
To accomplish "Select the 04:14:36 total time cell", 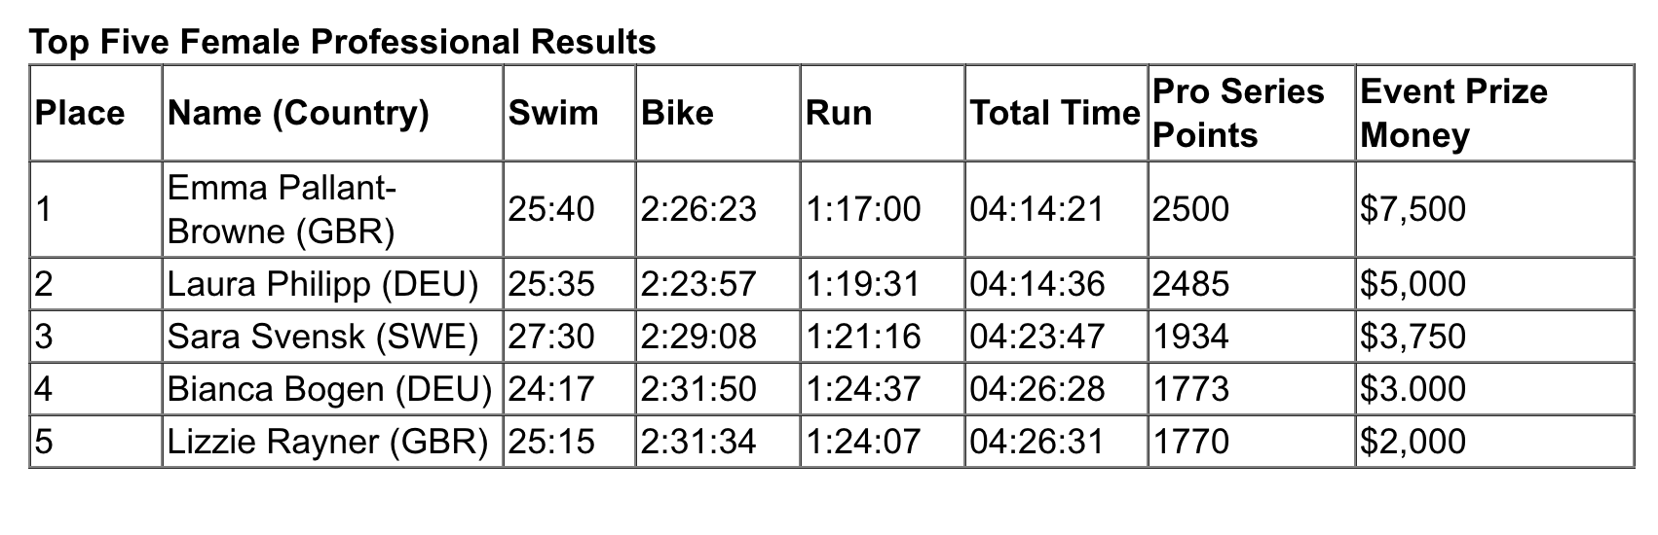I will point(1056,283).
